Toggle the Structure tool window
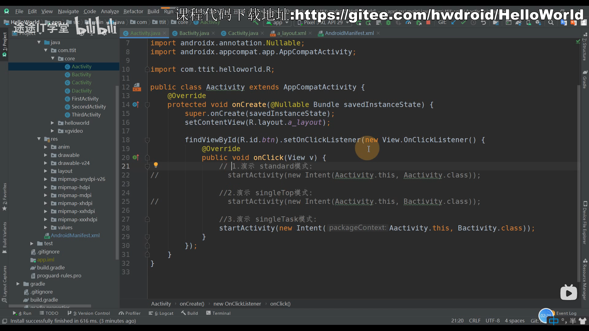 coord(585,47)
